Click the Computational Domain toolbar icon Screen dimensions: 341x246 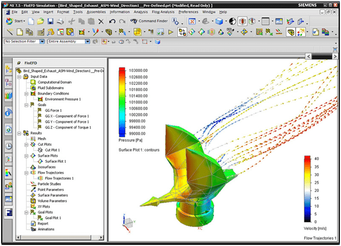pyautogui.click(x=138, y=32)
